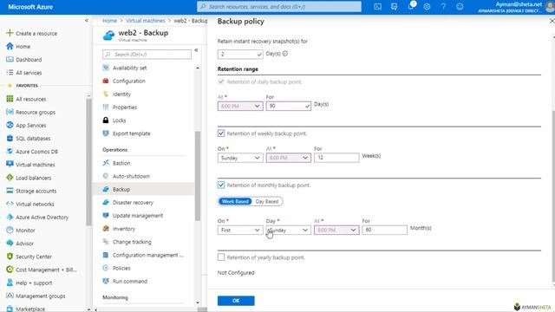Click Storage accounts icon
The height and width of the screenshot is (312, 555).
(x=10, y=191)
